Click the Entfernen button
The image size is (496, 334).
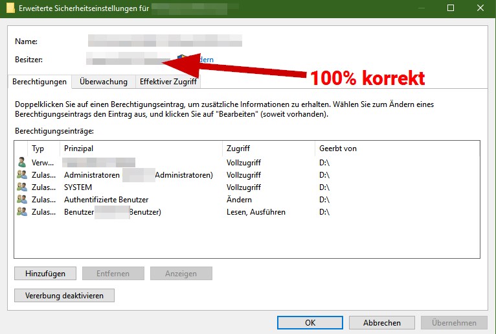(x=113, y=274)
